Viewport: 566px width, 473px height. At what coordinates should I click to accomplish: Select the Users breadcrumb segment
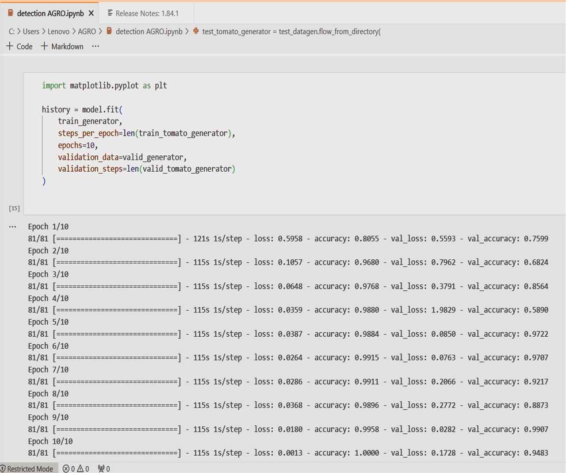coord(31,31)
